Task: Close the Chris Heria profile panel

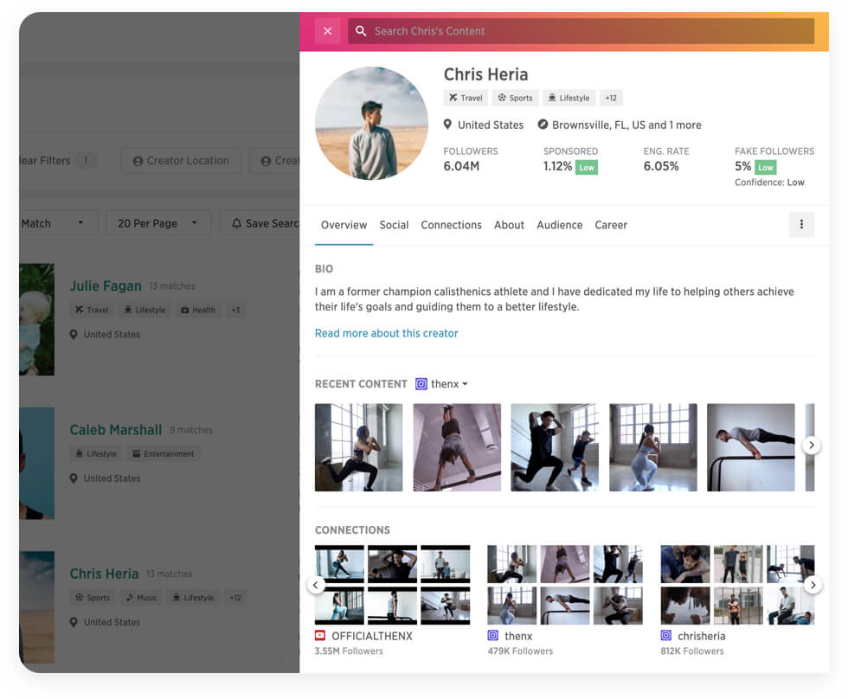Action: 327,31
